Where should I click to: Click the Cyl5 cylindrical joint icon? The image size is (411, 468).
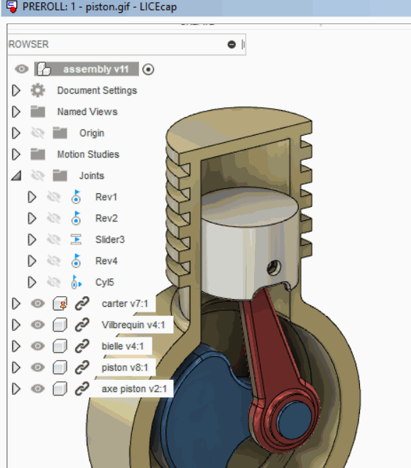coord(77,282)
